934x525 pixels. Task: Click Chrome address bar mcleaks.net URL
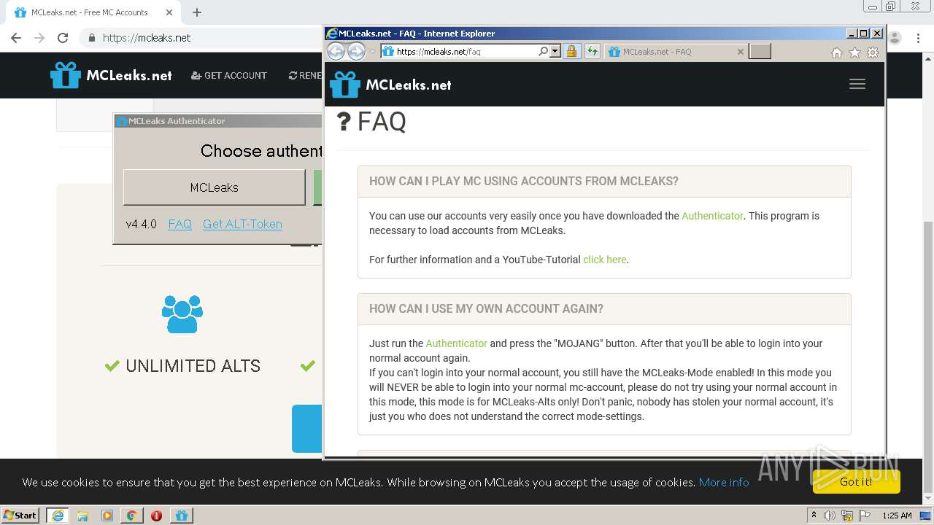[x=147, y=38]
